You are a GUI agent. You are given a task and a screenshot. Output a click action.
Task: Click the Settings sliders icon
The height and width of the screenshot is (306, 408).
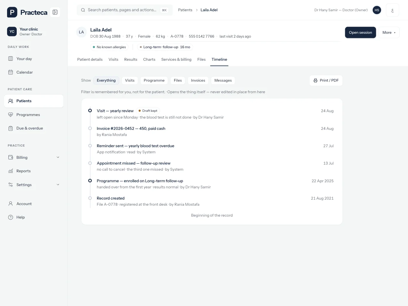click(x=11, y=185)
